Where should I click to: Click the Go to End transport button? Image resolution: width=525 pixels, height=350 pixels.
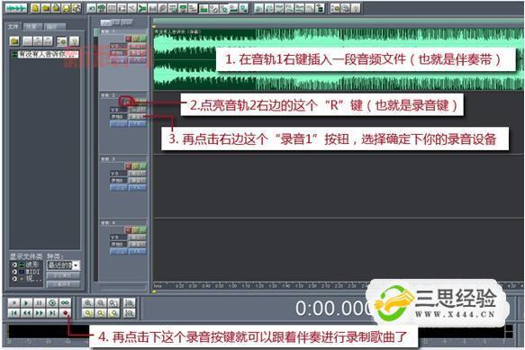pos(52,313)
